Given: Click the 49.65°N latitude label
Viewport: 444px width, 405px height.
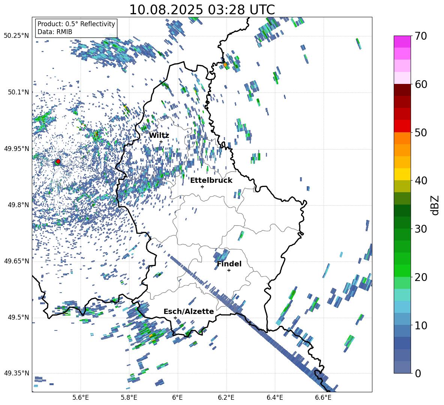Looking at the screenshot, I should pos(16,261).
